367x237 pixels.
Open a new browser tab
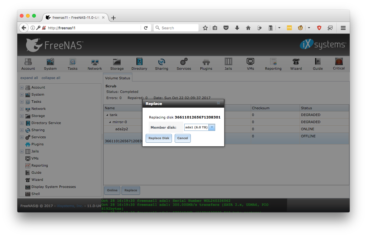113,18
